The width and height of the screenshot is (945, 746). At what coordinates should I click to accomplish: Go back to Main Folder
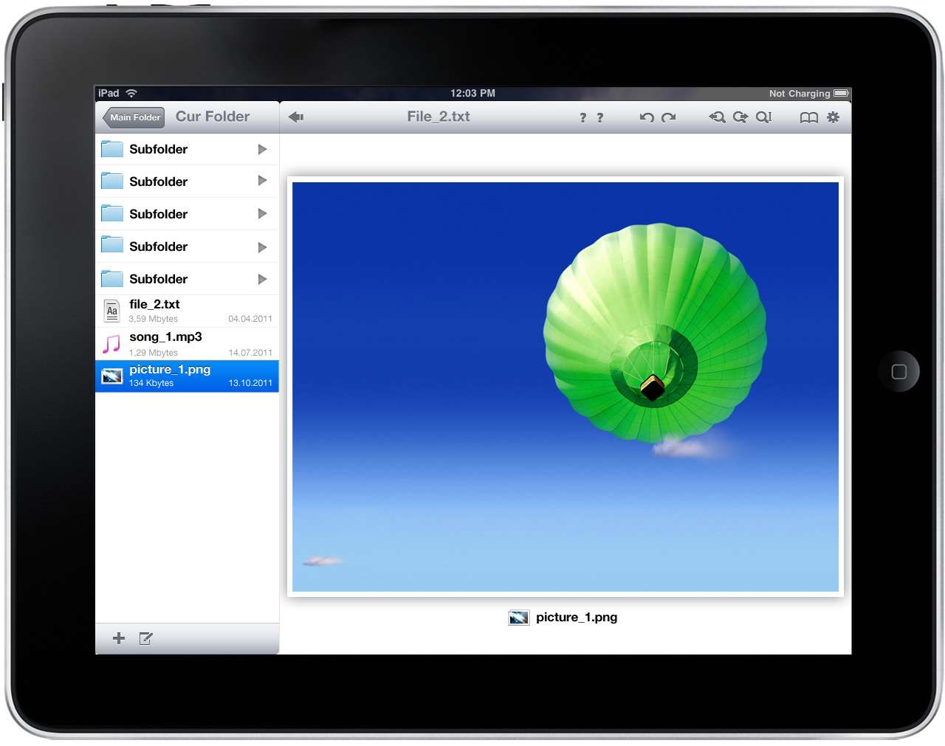pos(134,117)
